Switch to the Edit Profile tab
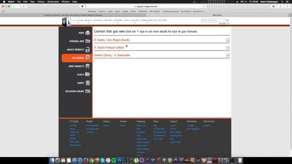Image resolution: width=292 pixels, height=164 pixels. point(217,15)
